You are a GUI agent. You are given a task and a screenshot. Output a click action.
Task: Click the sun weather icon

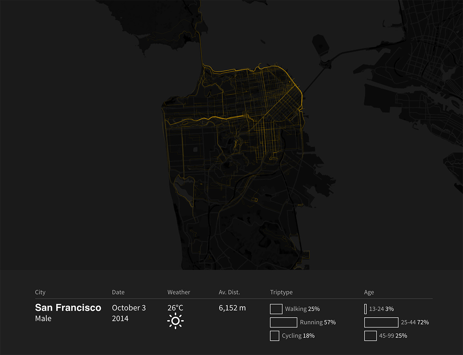tap(176, 321)
